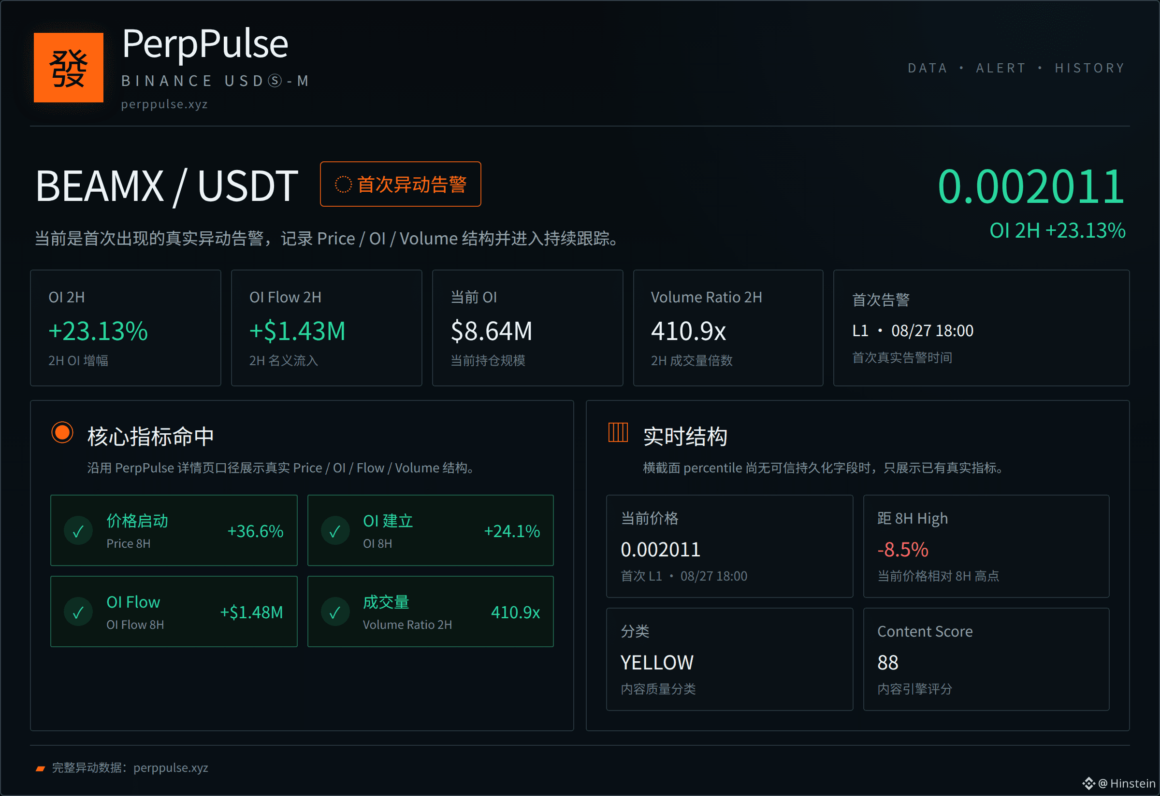Click the 410.9x Volume Ratio 2H value

[688, 331]
